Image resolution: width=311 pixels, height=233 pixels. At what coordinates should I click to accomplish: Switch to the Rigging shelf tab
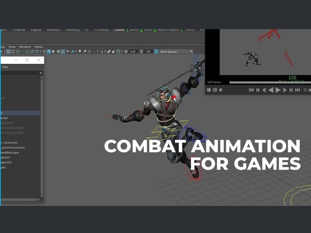click(x=36, y=30)
